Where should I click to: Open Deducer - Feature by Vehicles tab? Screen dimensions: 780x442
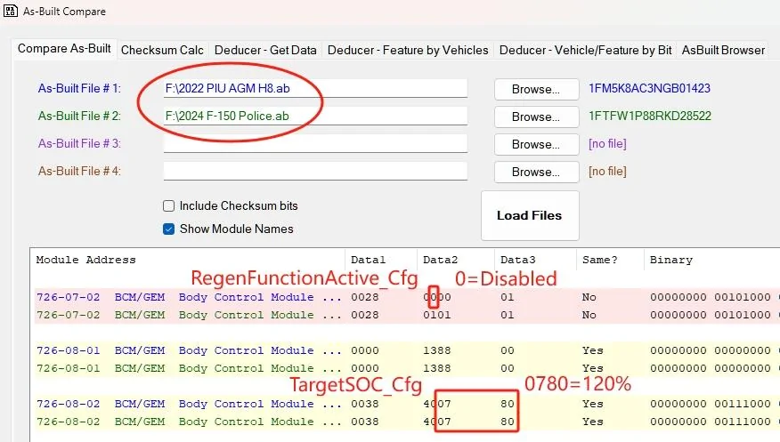408,50
